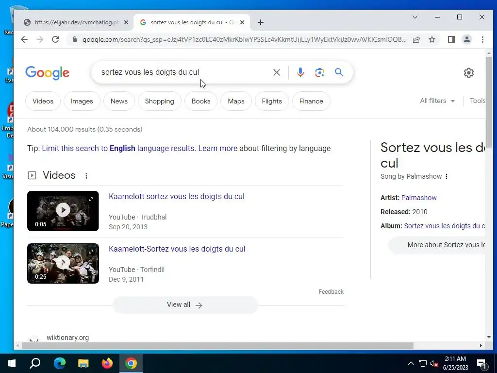Go back with the browser back arrow
Viewport: 497px width, 373px height.
pyautogui.click(x=24, y=39)
